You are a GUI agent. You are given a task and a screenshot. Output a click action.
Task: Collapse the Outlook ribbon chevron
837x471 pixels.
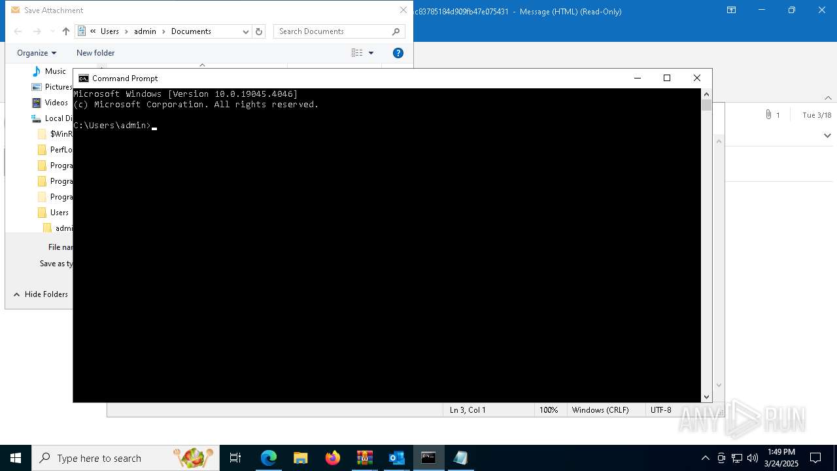(828, 98)
